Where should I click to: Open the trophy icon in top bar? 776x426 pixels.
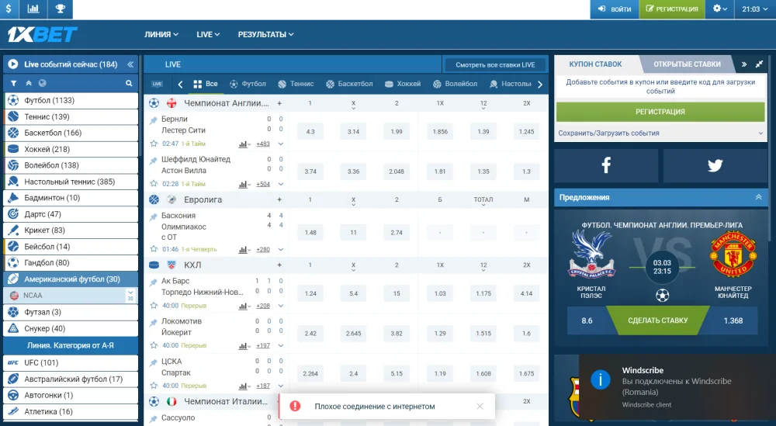pos(60,9)
